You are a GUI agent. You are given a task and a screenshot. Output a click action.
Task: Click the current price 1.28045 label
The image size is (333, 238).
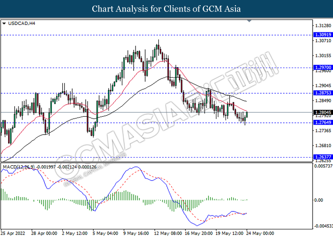(x=323, y=112)
